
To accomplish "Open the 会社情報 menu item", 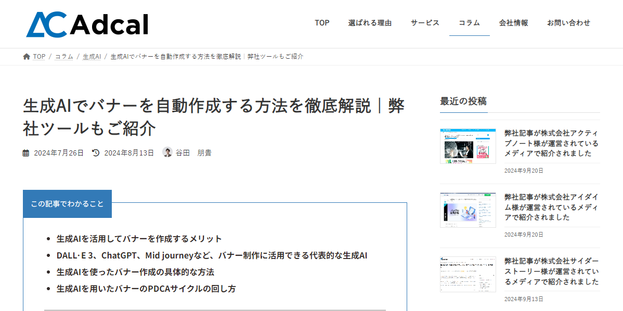I will coord(513,23).
